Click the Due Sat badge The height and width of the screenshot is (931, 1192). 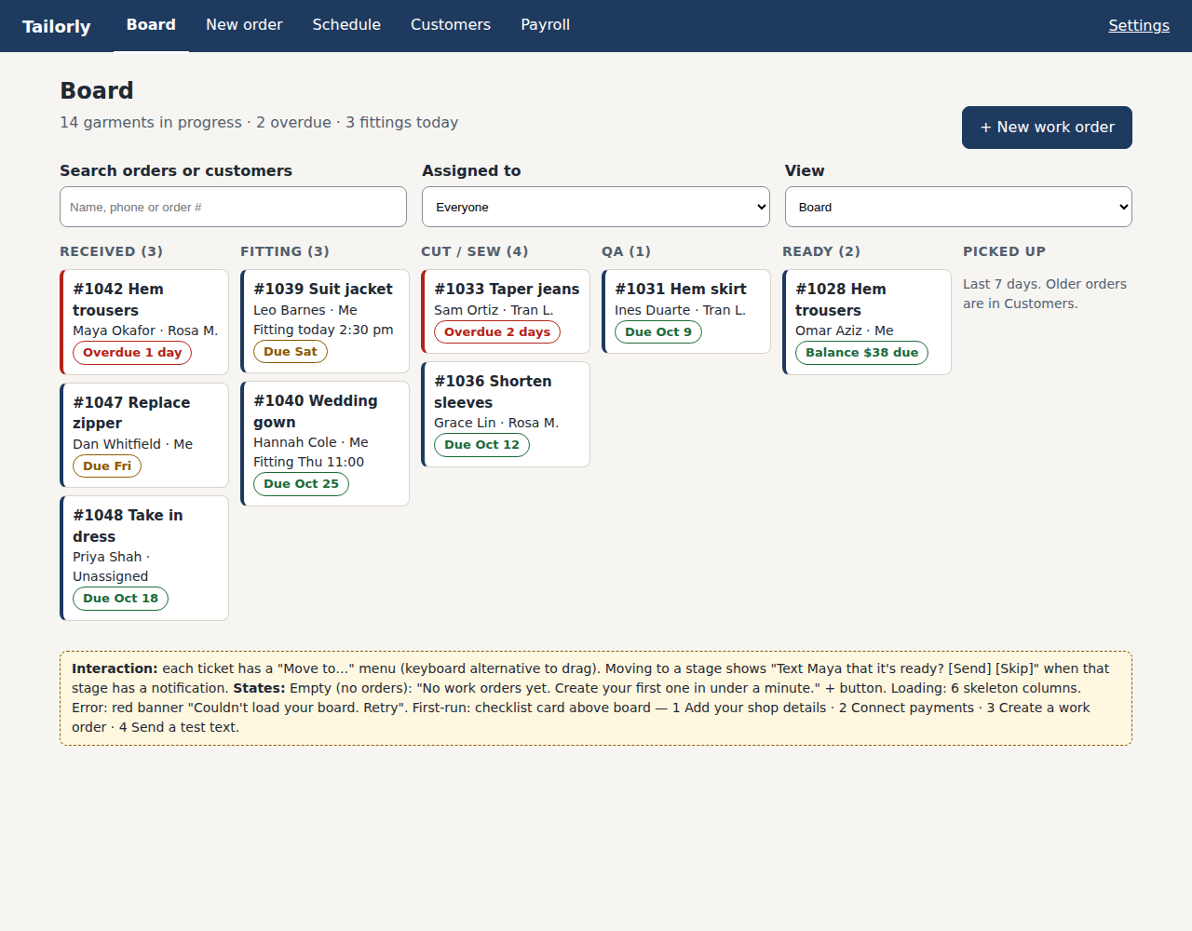pyautogui.click(x=291, y=352)
